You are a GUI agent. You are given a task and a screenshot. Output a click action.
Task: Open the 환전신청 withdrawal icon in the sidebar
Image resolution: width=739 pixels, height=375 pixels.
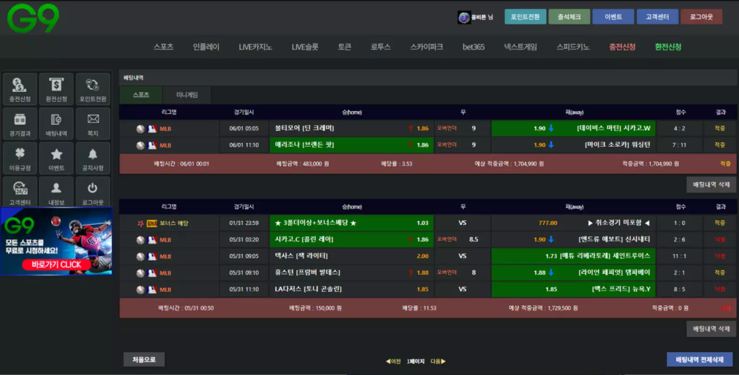(56, 89)
